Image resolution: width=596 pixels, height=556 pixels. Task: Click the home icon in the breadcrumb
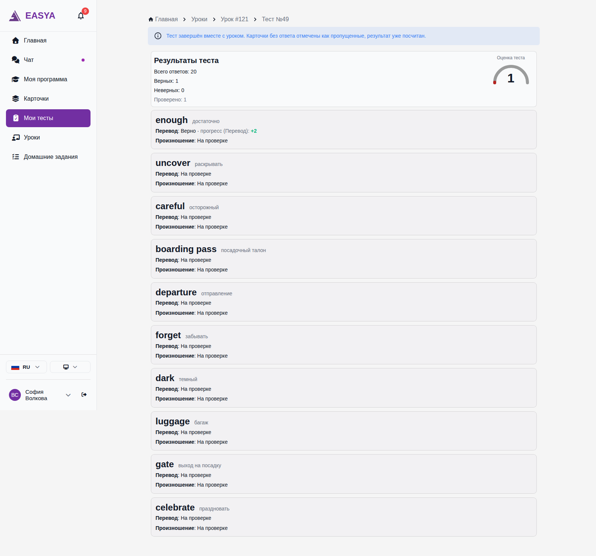coord(151,19)
